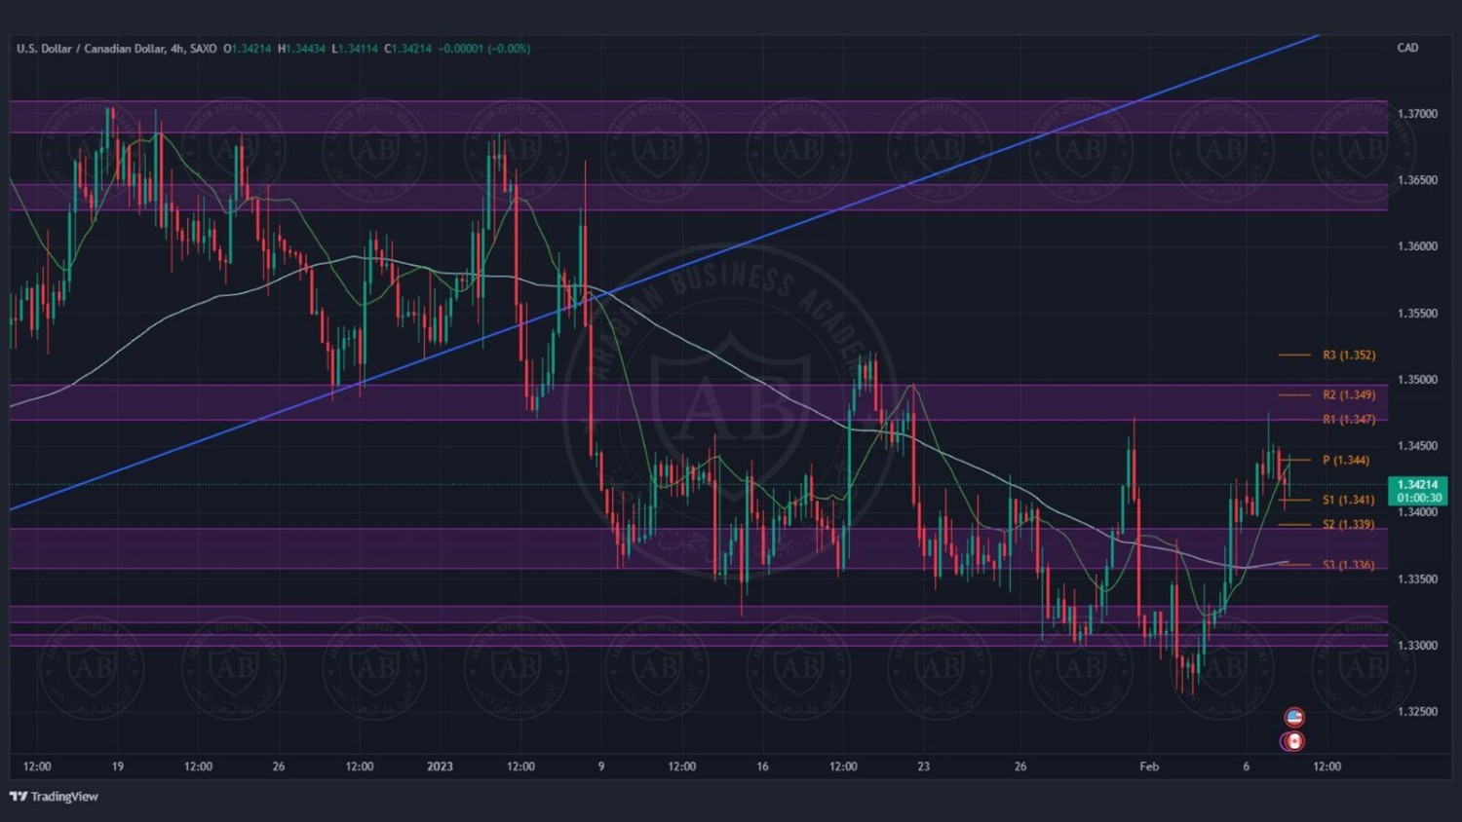Click the US flag economic event icon
The image size is (1462, 822).
click(x=1294, y=718)
